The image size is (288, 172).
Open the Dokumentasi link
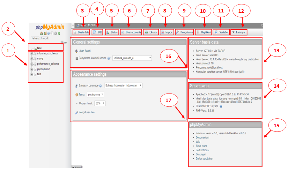pos(203,138)
